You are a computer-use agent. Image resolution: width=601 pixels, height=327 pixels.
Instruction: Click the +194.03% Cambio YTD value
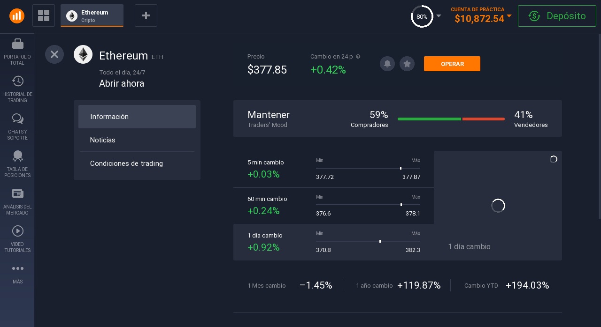pyautogui.click(x=527, y=285)
